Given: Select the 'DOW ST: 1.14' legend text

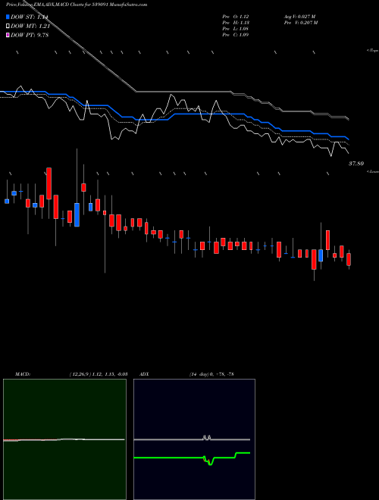Looking at the screenshot, I should pos(30,17).
